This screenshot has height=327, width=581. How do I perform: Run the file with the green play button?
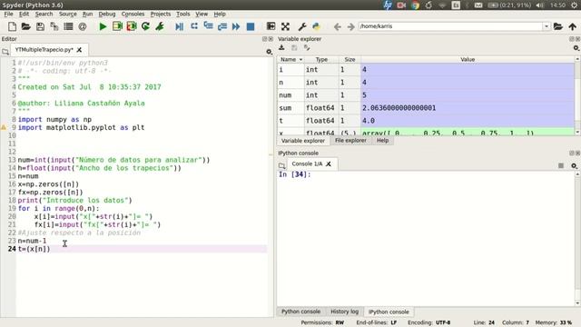coord(103,26)
